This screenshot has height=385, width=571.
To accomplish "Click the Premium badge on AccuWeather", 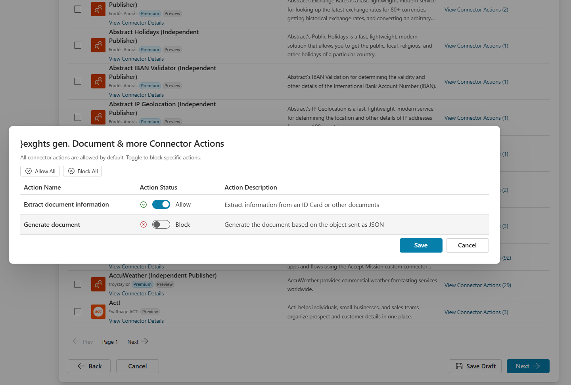I will pos(142,284).
